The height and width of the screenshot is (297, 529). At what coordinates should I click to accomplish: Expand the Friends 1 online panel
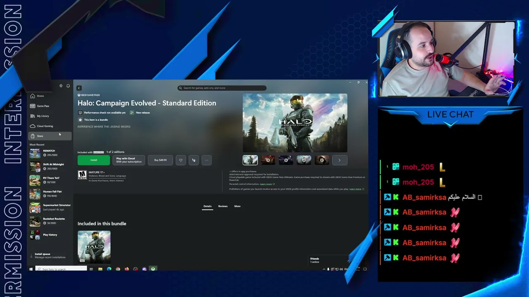pos(329,260)
